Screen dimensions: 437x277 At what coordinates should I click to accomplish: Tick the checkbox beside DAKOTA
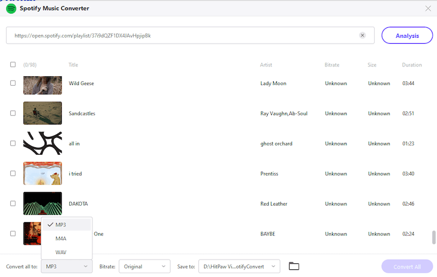(x=13, y=203)
